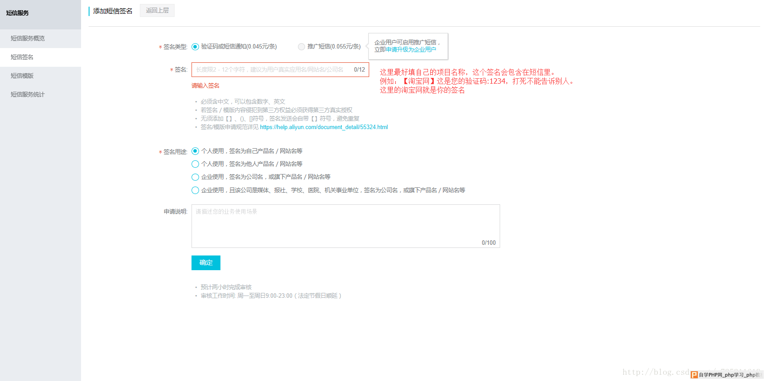Select 推广短信 radio option
Viewport: 766px width, 381px height.
302,47
